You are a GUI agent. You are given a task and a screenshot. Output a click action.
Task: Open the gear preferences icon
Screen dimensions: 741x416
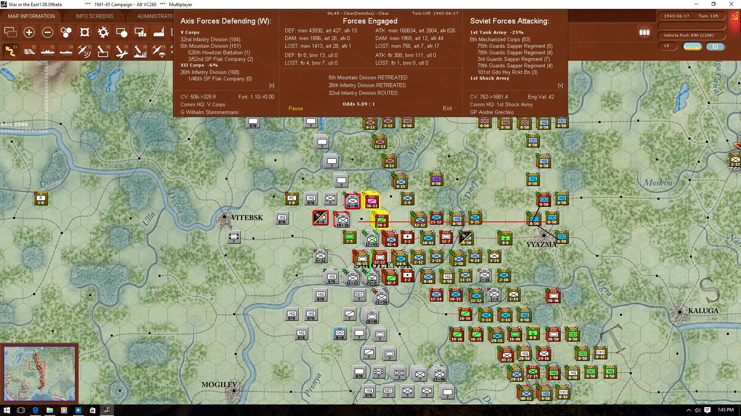click(103, 32)
